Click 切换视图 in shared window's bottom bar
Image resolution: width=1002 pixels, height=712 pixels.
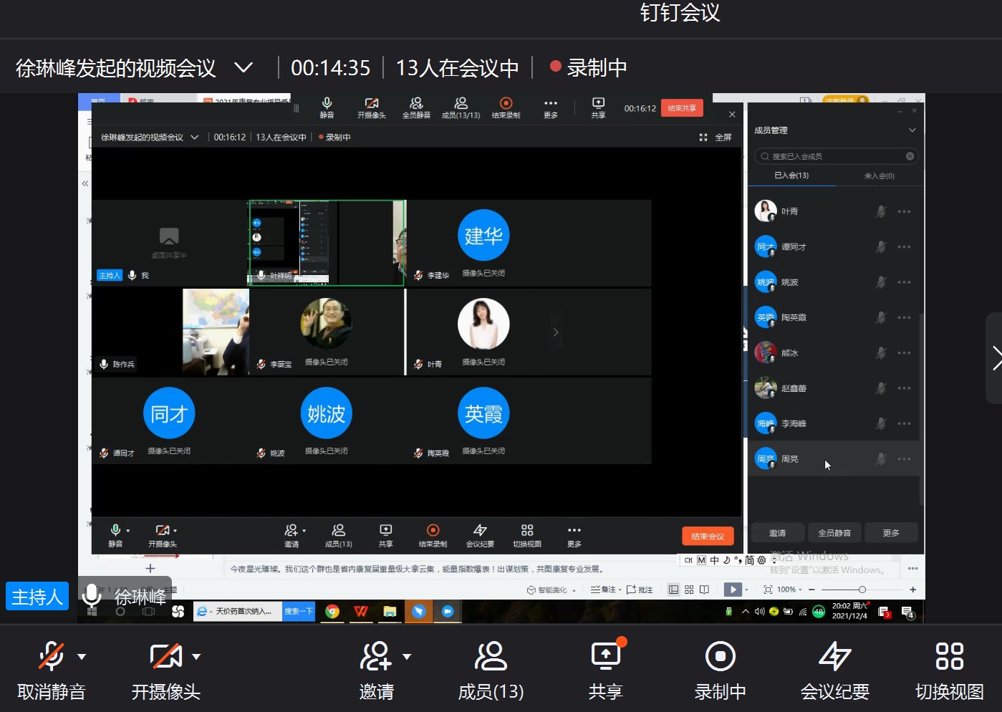(527, 535)
